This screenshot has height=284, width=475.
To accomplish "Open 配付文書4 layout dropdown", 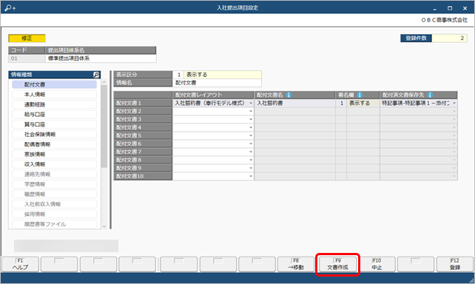I will coord(251,127).
